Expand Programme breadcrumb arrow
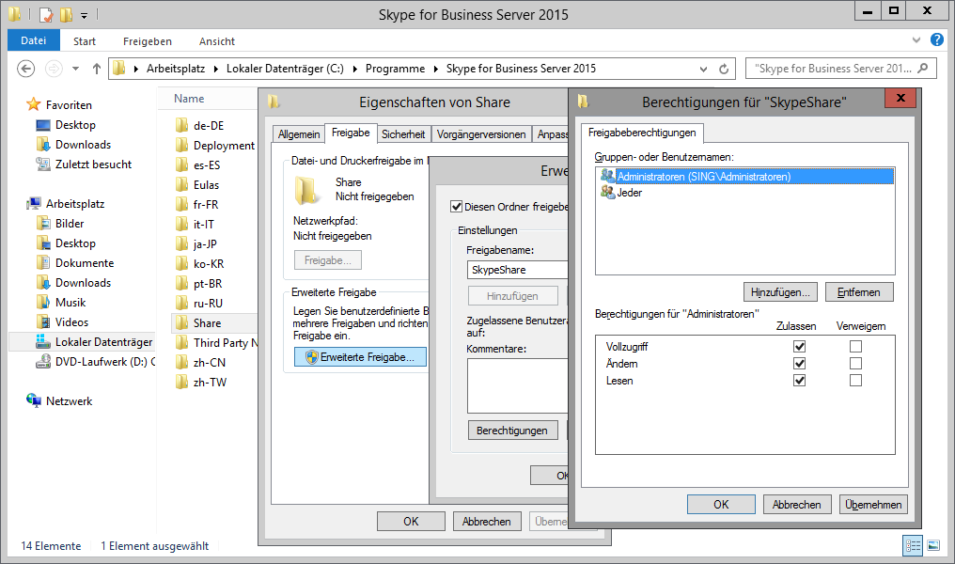 click(x=435, y=69)
